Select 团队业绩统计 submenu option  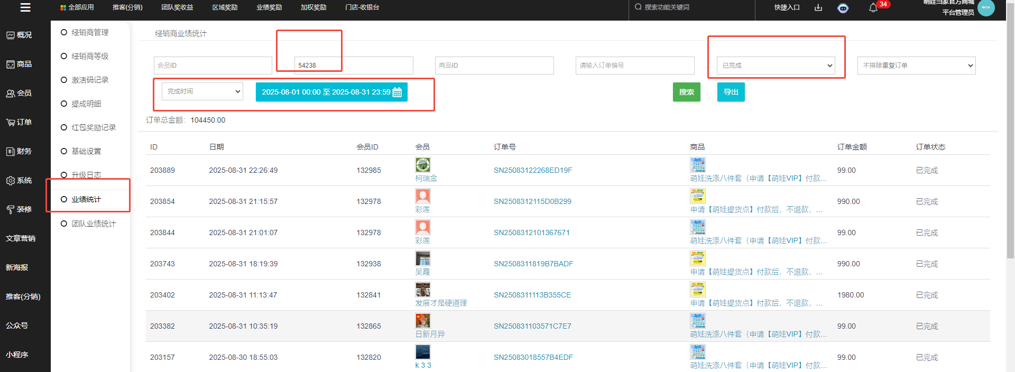click(x=93, y=224)
